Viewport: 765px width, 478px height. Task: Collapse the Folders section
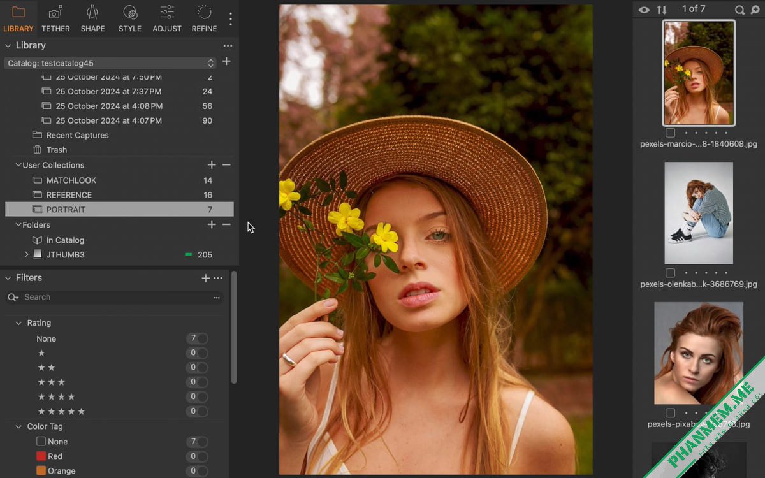pos(18,225)
